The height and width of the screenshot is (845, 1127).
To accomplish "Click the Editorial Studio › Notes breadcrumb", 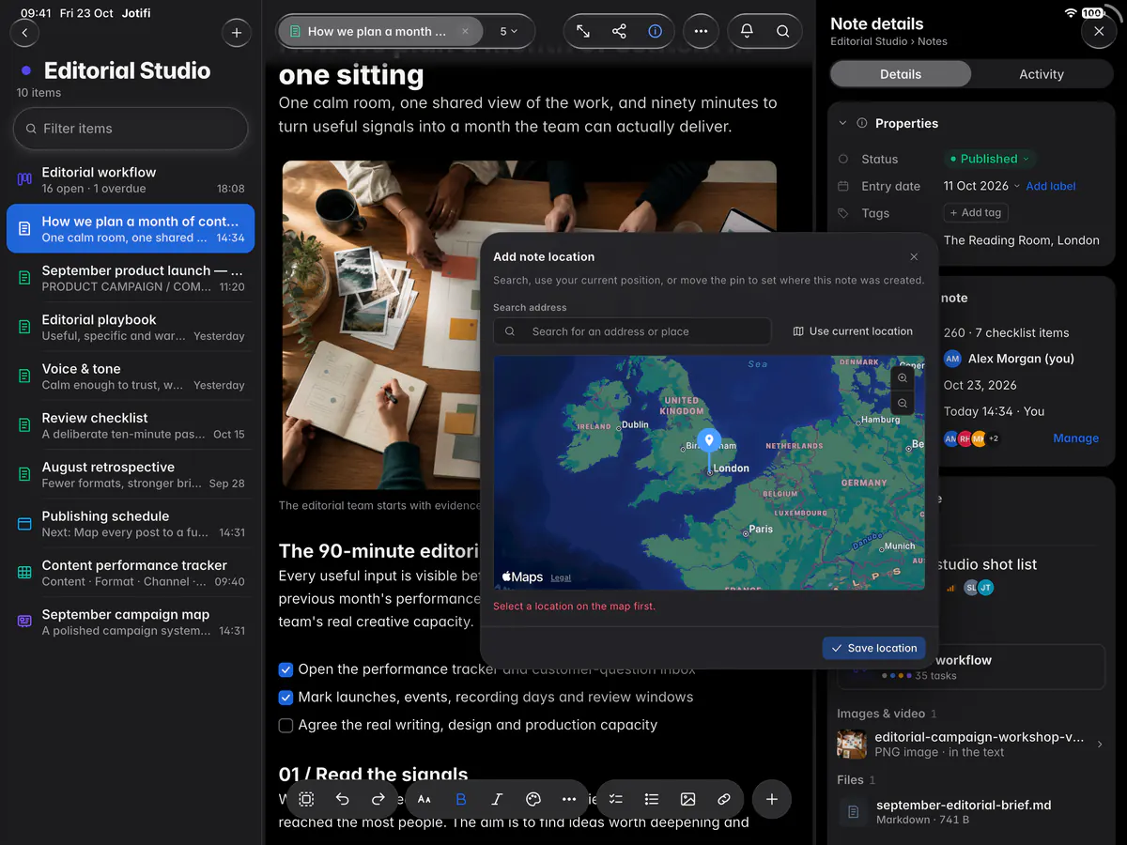I will (888, 41).
